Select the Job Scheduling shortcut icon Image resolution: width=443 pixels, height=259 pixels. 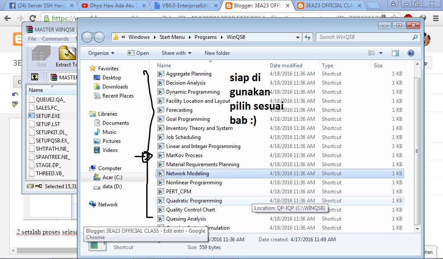161,137
